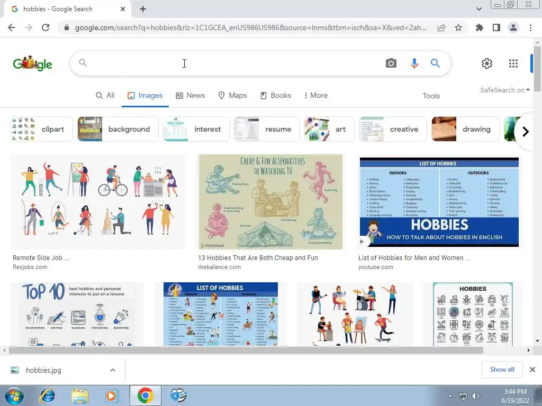
Task: Submit the search with the blue magnifier icon
Action: coord(435,63)
